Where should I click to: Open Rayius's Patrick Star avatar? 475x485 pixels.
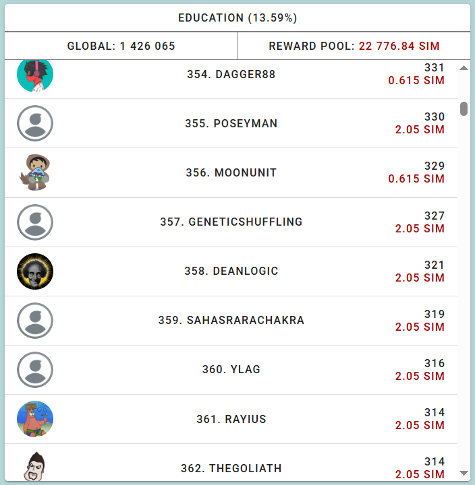coord(35,419)
